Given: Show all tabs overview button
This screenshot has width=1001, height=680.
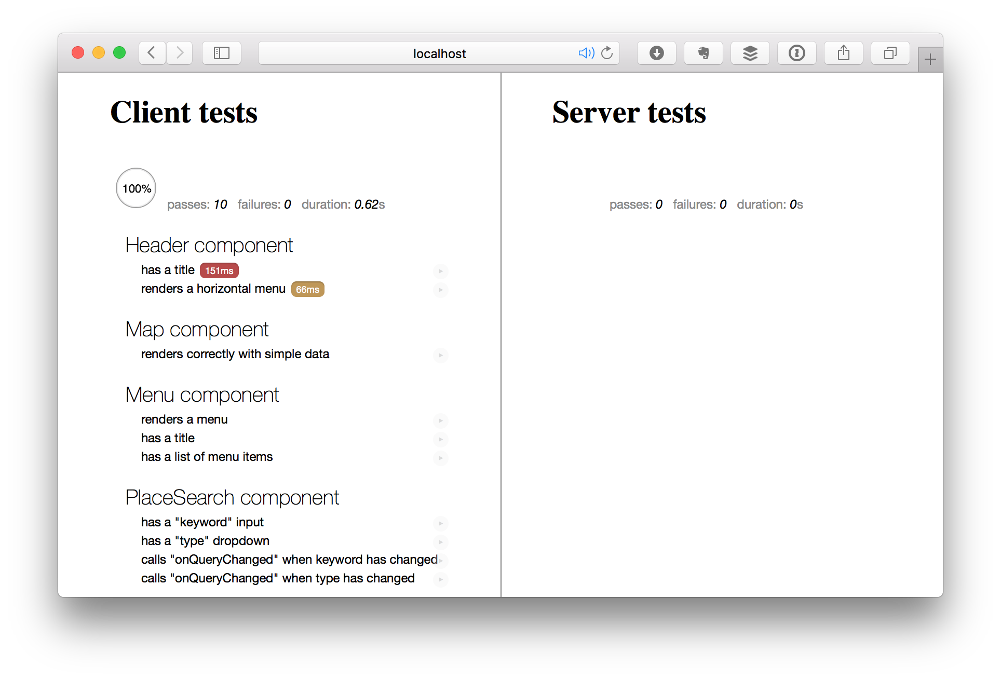Looking at the screenshot, I should pos(890,53).
